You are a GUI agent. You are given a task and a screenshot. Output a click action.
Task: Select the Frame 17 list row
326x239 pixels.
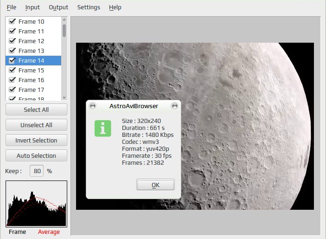[x=33, y=90]
